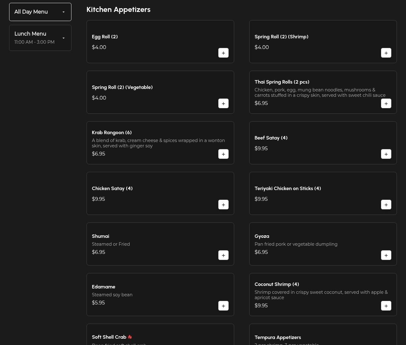
Task: Add Egg Roll (2) to cart
Action: 223,53
